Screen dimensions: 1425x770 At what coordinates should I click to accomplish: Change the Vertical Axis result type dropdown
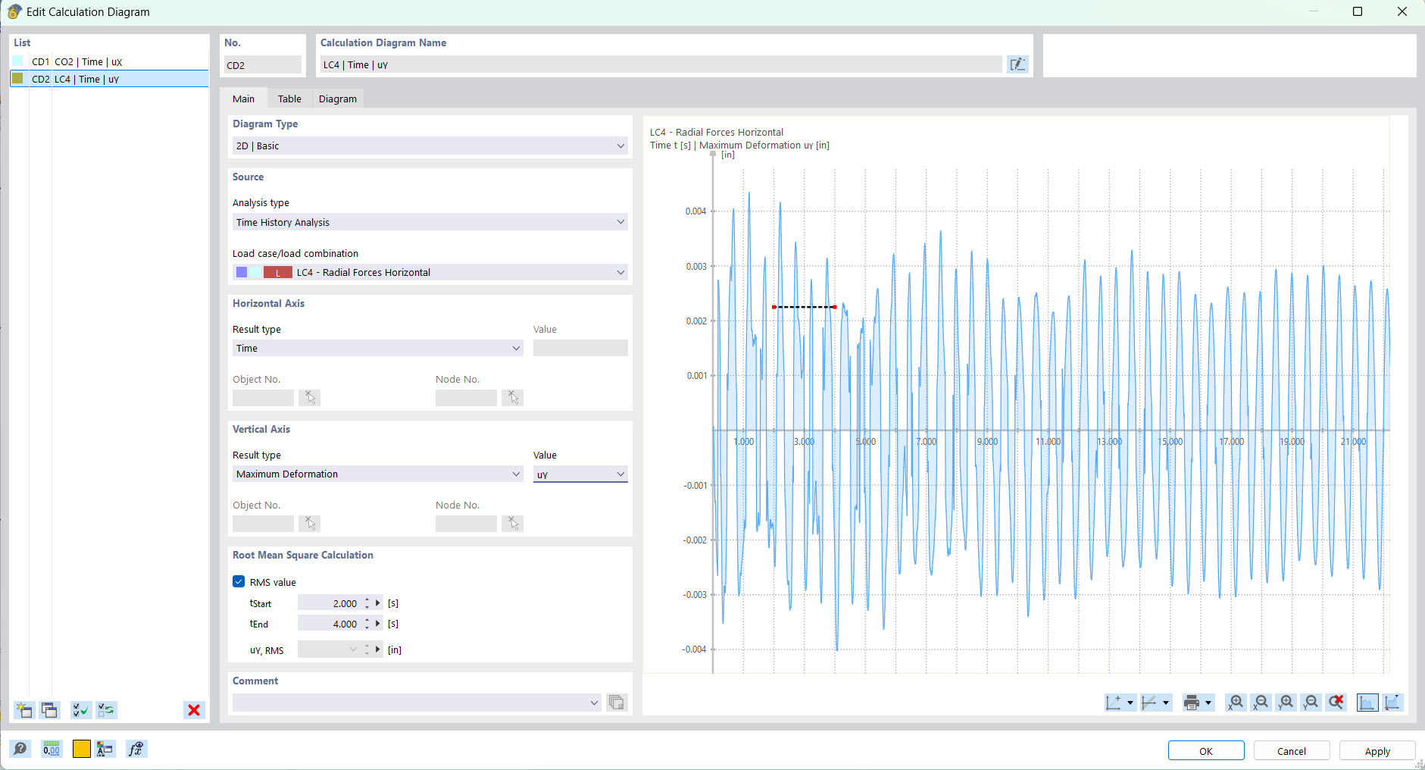pos(377,474)
